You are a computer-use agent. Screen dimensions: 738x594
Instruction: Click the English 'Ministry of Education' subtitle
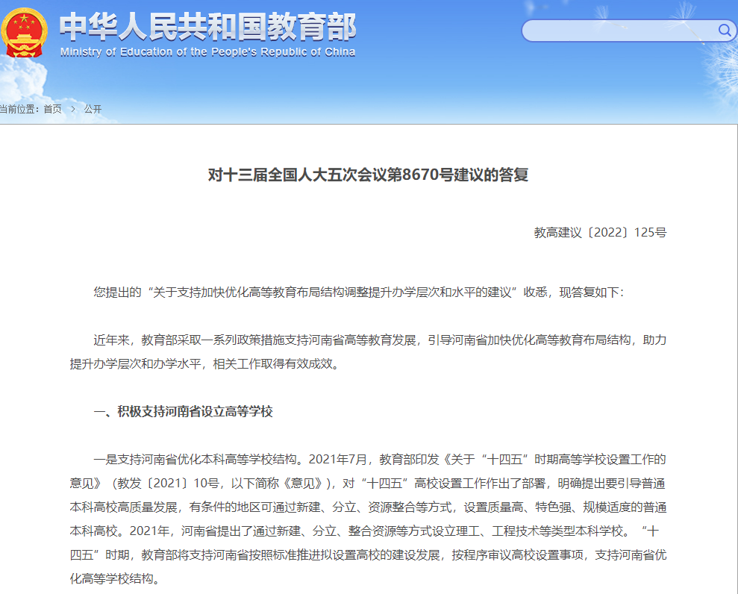pyautogui.click(x=207, y=52)
